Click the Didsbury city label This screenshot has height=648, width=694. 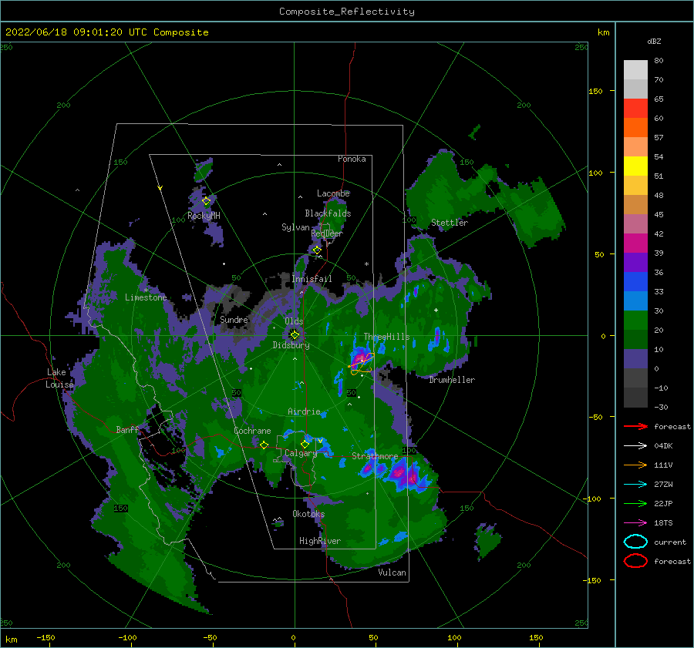pos(291,345)
